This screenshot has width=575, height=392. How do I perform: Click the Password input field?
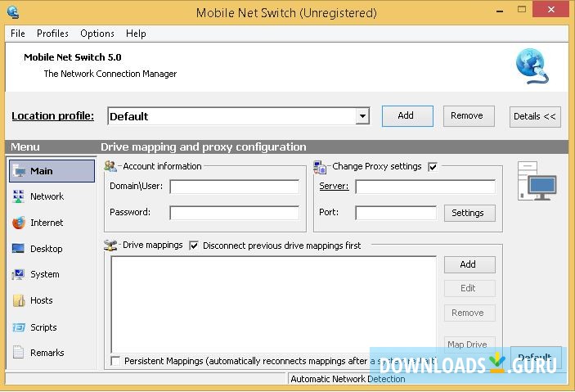point(235,213)
